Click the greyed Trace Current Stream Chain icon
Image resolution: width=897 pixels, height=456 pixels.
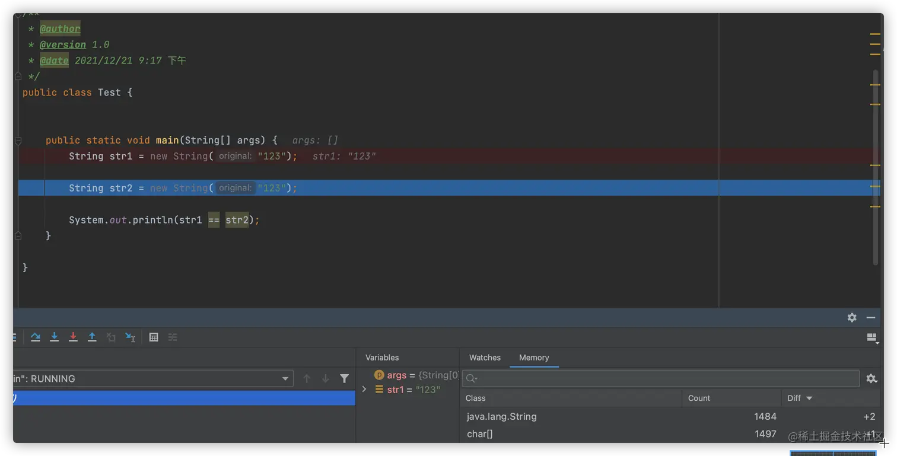173,337
